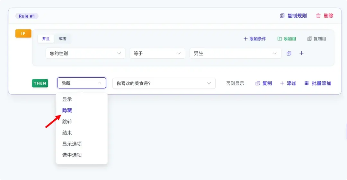The width and height of the screenshot is (347, 180).
Task: Choose 跳转 from the action list
Action: click(82, 122)
